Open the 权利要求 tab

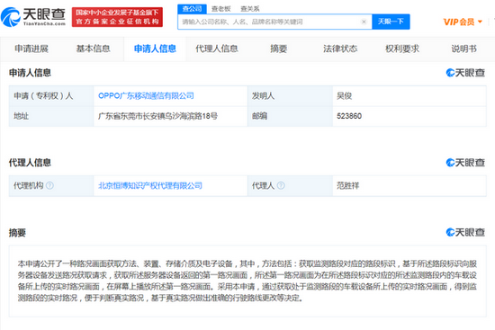tap(402, 49)
